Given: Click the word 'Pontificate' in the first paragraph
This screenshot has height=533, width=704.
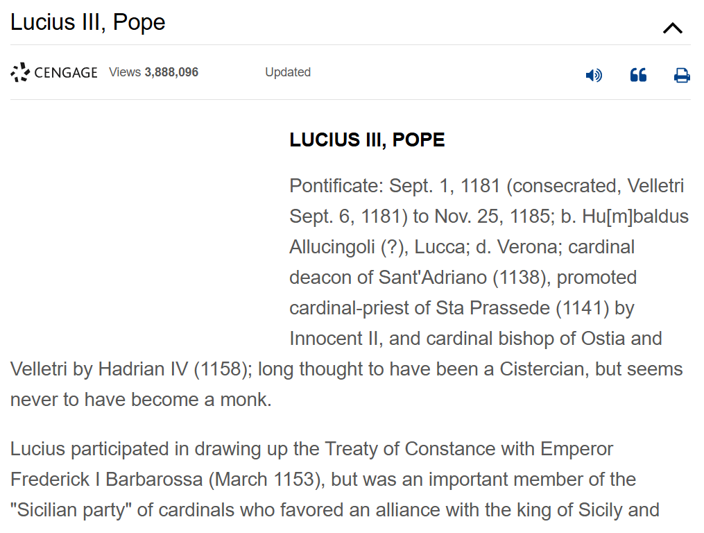Looking at the screenshot, I should [336, 185].
